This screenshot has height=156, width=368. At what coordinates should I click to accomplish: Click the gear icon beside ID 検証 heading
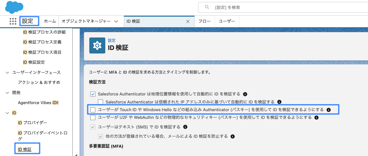97,45
